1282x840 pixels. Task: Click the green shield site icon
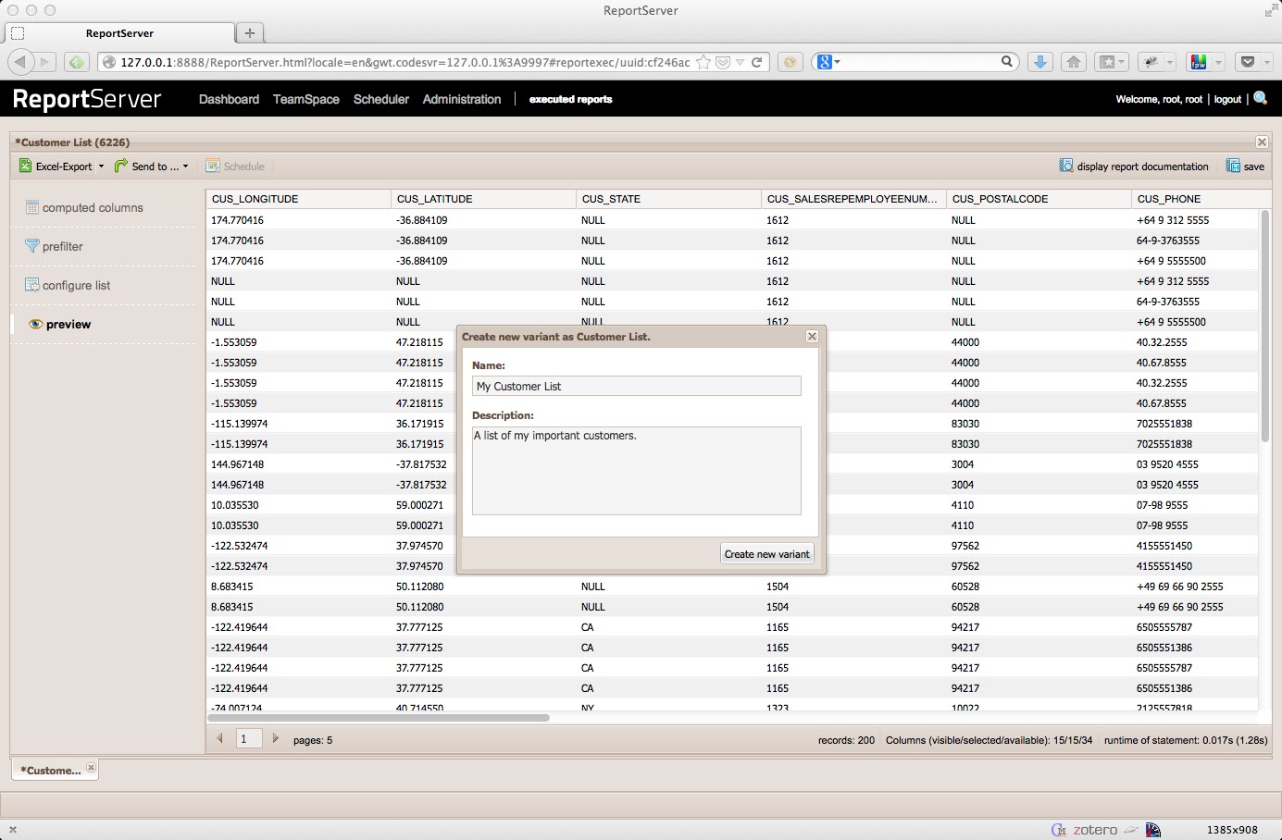[77, 62]
